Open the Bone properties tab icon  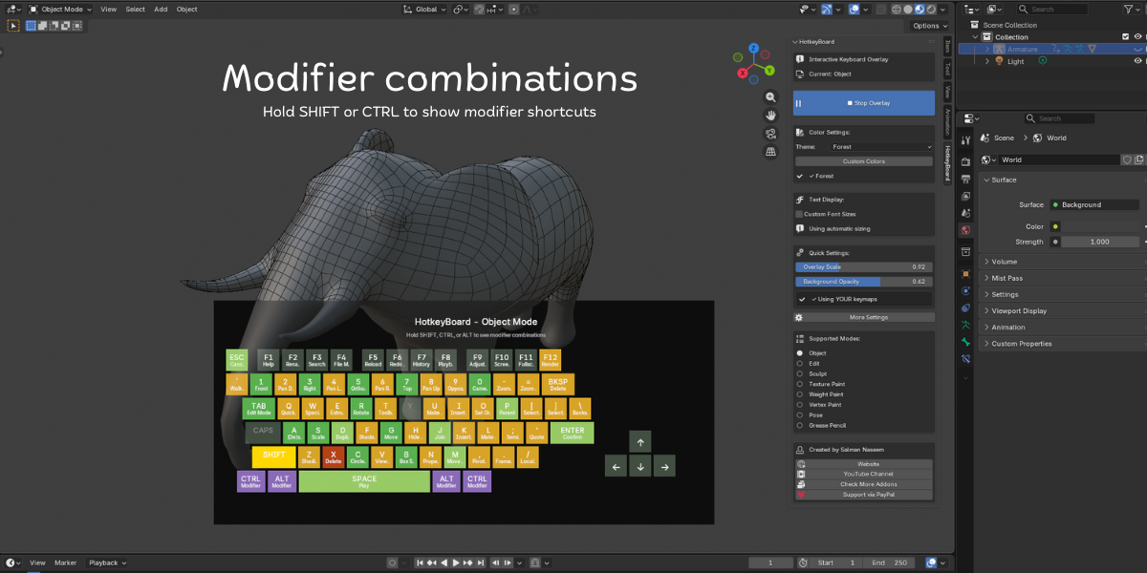coord(965,342)
